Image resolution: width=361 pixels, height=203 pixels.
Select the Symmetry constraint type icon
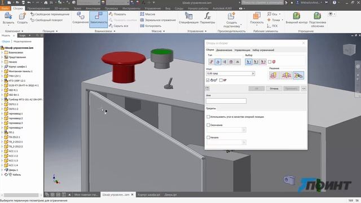click(237, 62)
